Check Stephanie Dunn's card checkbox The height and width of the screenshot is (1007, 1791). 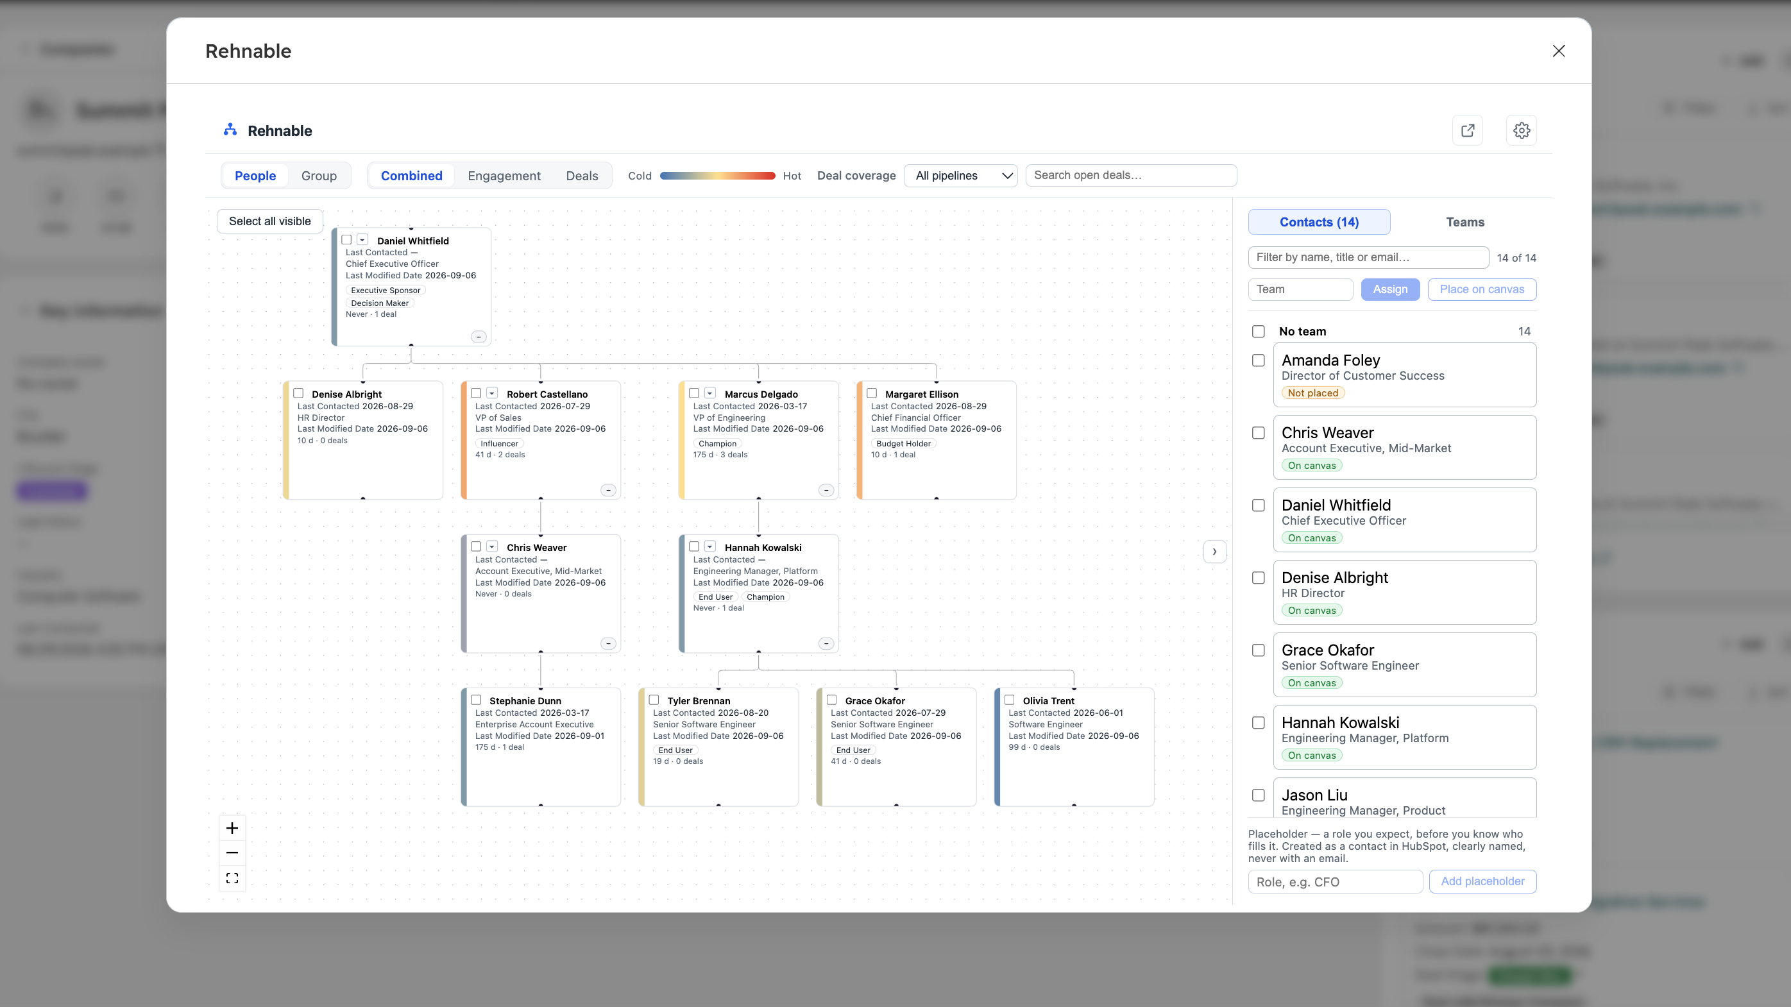coord(476,700)
